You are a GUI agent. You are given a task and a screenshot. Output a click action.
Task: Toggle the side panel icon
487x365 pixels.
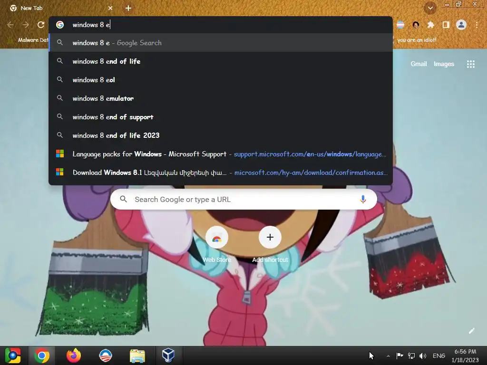click(446, 25)
